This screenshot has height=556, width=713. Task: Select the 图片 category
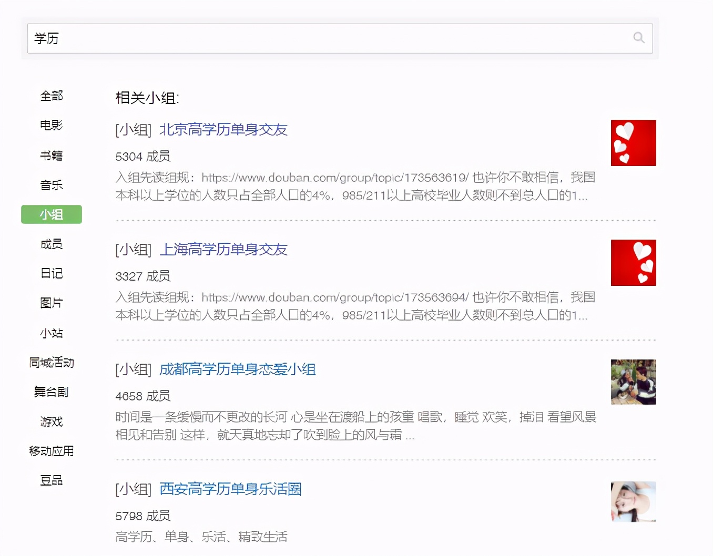pos(52,303)
